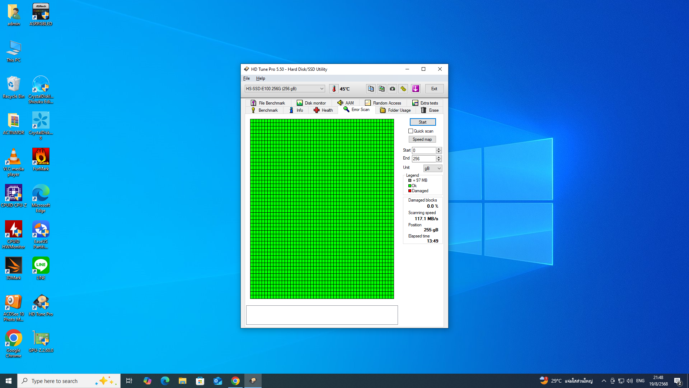Screen dimensions: 689x388
Task: Open the File menu
Action: pyautogui.click(x=247, y=78)
